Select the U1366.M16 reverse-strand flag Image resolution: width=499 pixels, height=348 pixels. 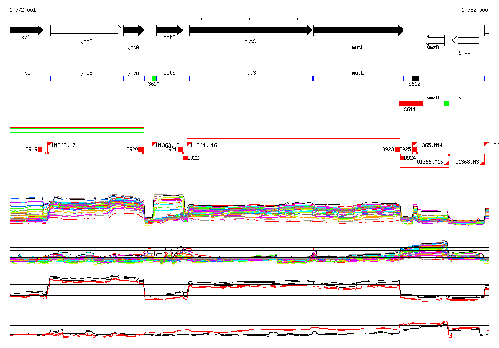446,163
